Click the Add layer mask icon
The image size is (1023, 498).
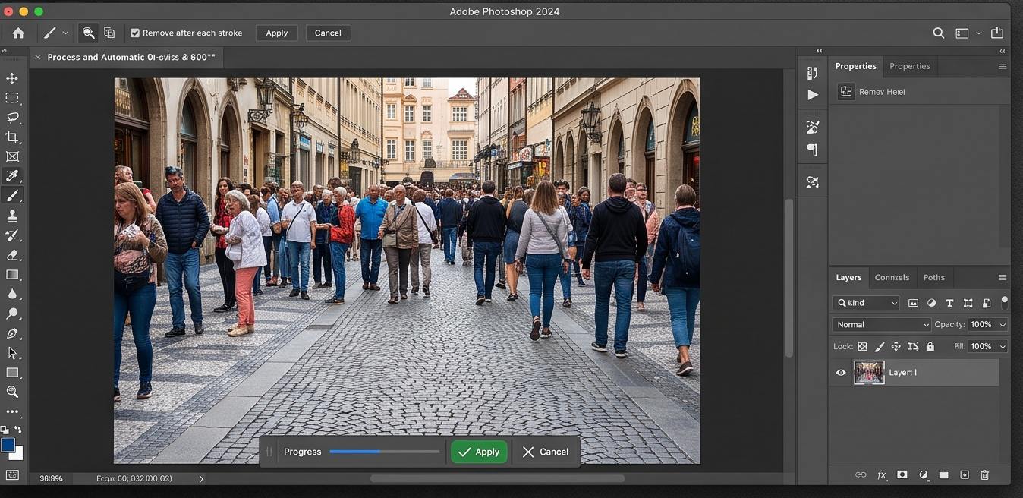[902, 474]
